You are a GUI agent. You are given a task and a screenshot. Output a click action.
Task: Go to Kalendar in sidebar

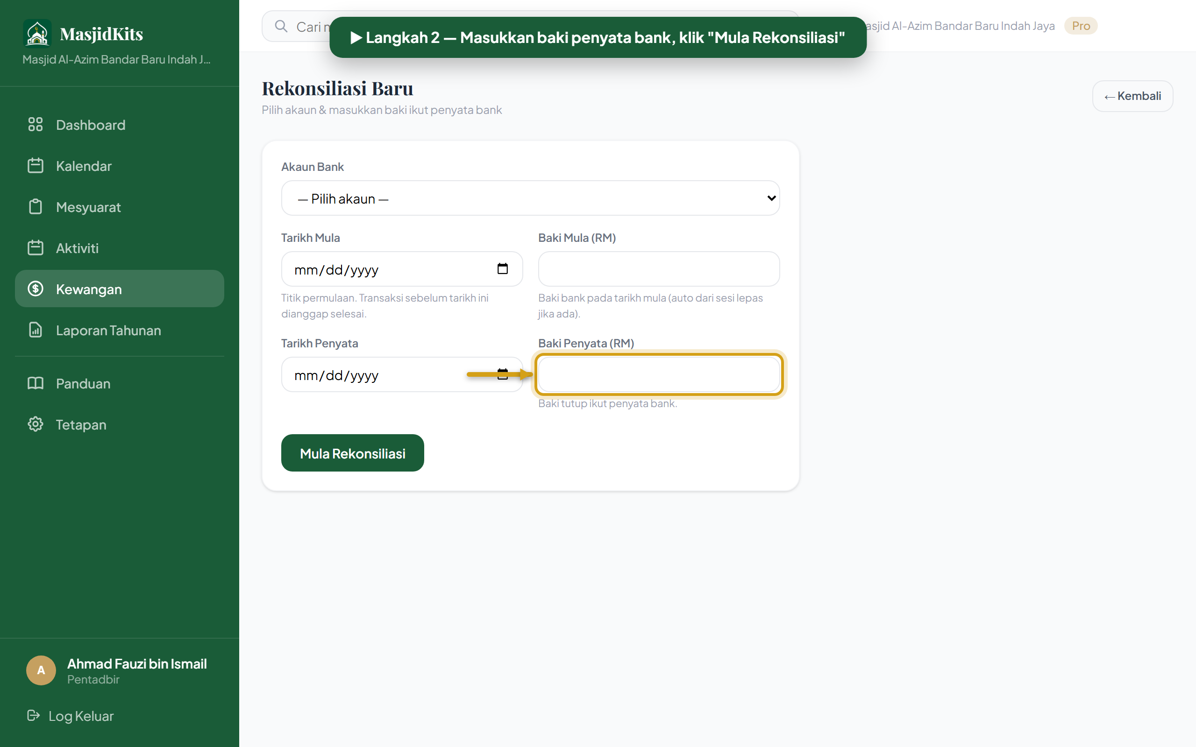click(x=120, y=165)
